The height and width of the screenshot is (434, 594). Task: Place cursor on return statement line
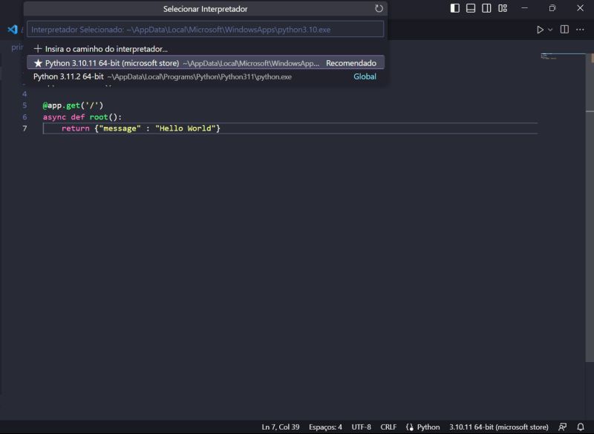[140, 128]
